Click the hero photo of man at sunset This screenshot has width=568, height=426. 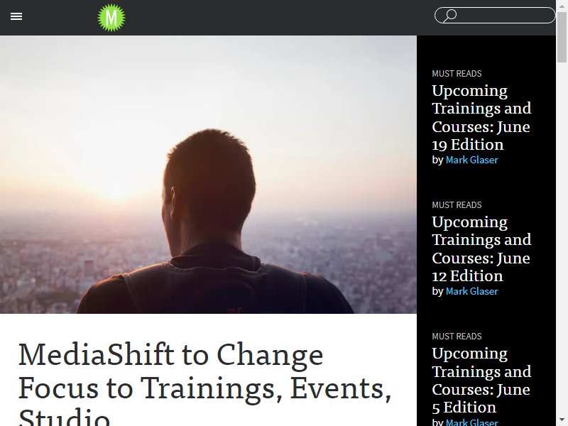[208, 175]
